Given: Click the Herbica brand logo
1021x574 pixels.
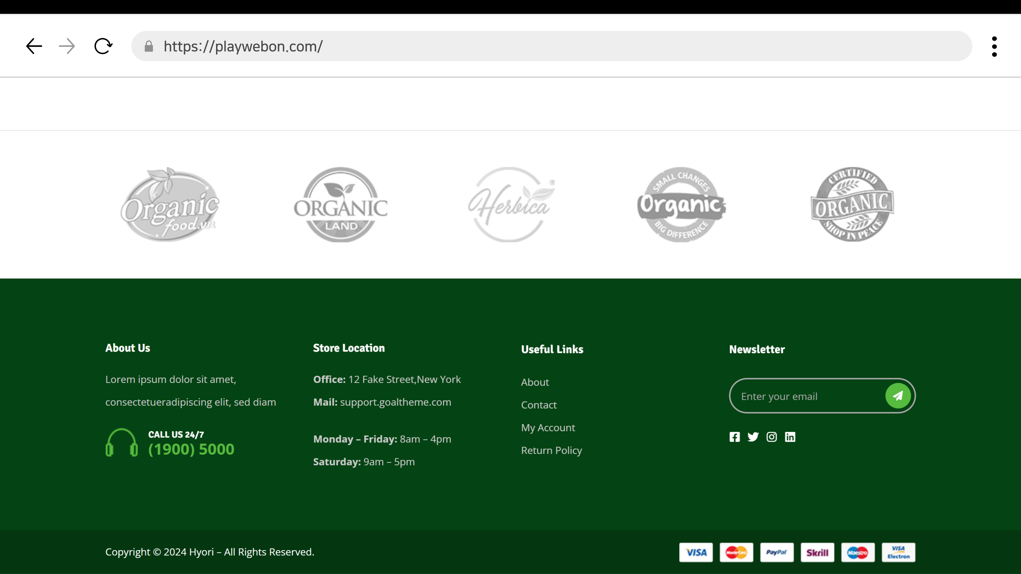Looking at the screenshot, I should pyautogui.click(x=510, y=204).
